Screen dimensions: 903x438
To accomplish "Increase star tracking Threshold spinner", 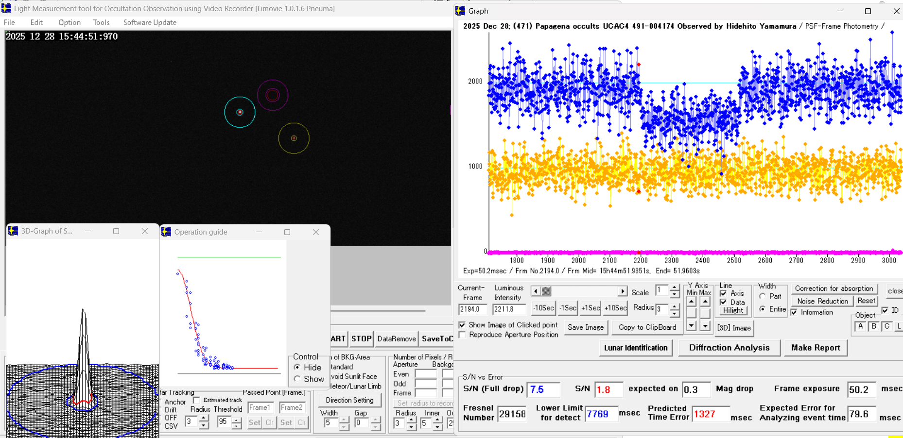I will [x=236, y=419].
